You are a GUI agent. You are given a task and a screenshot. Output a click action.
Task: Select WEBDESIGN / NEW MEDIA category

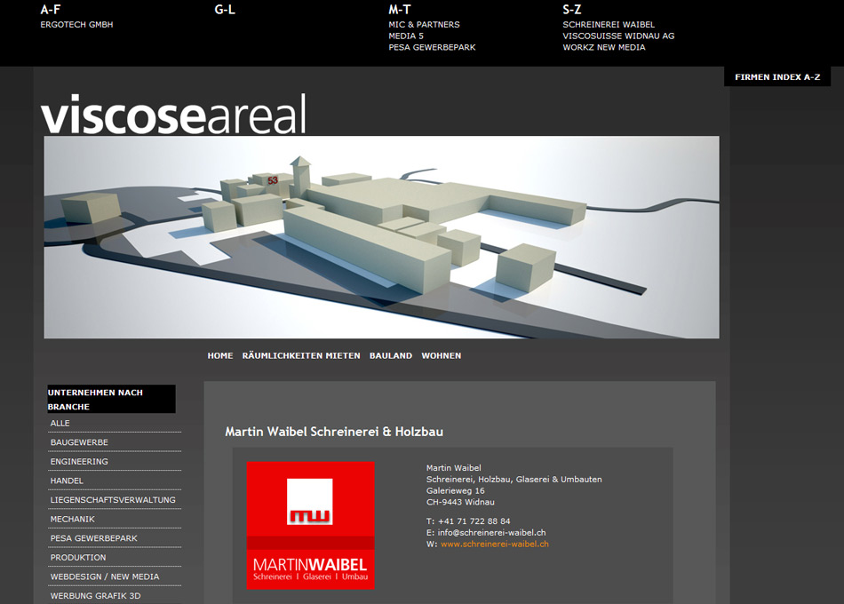tap(105, 577)
